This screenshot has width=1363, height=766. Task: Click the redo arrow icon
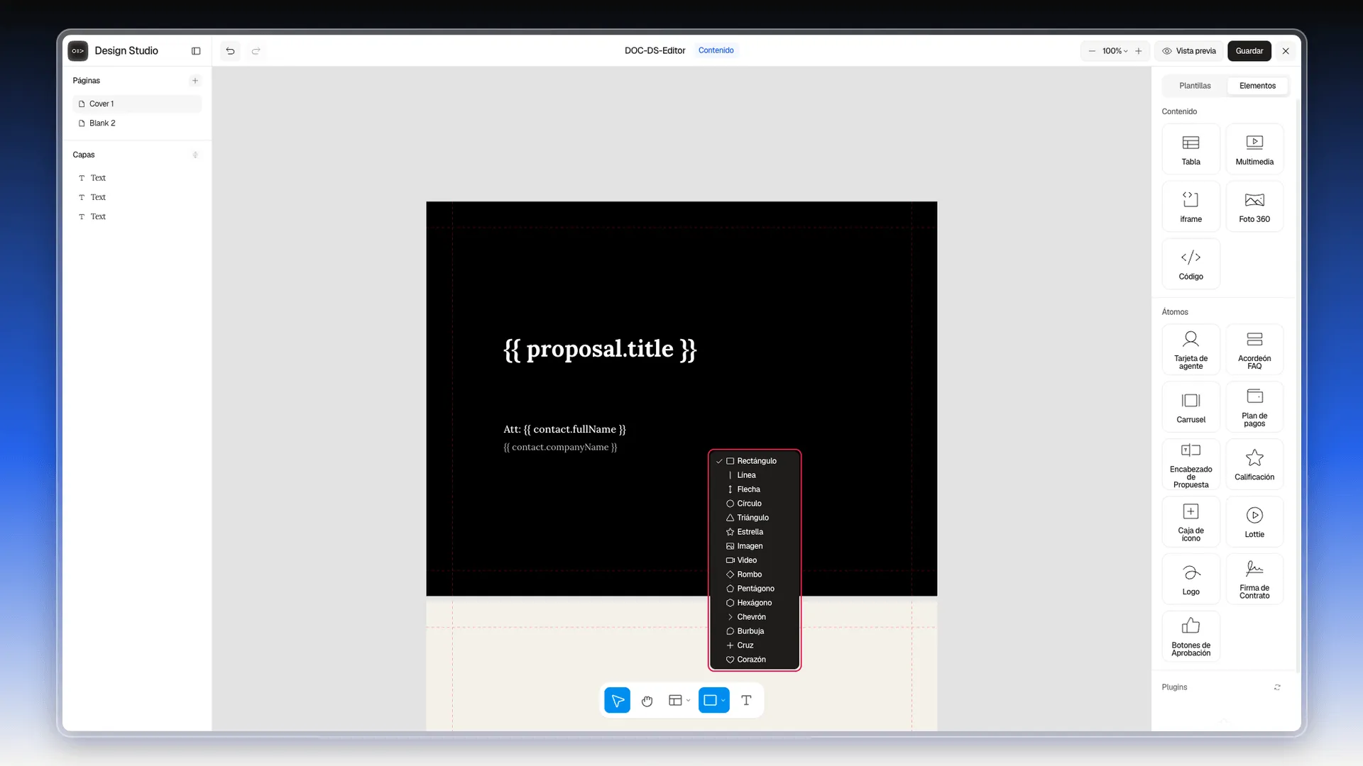pos(256,51)
